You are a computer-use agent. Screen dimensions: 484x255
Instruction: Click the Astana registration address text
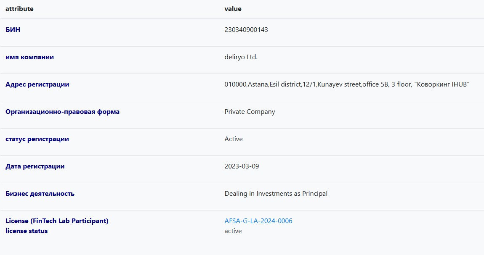coord(347,84)
